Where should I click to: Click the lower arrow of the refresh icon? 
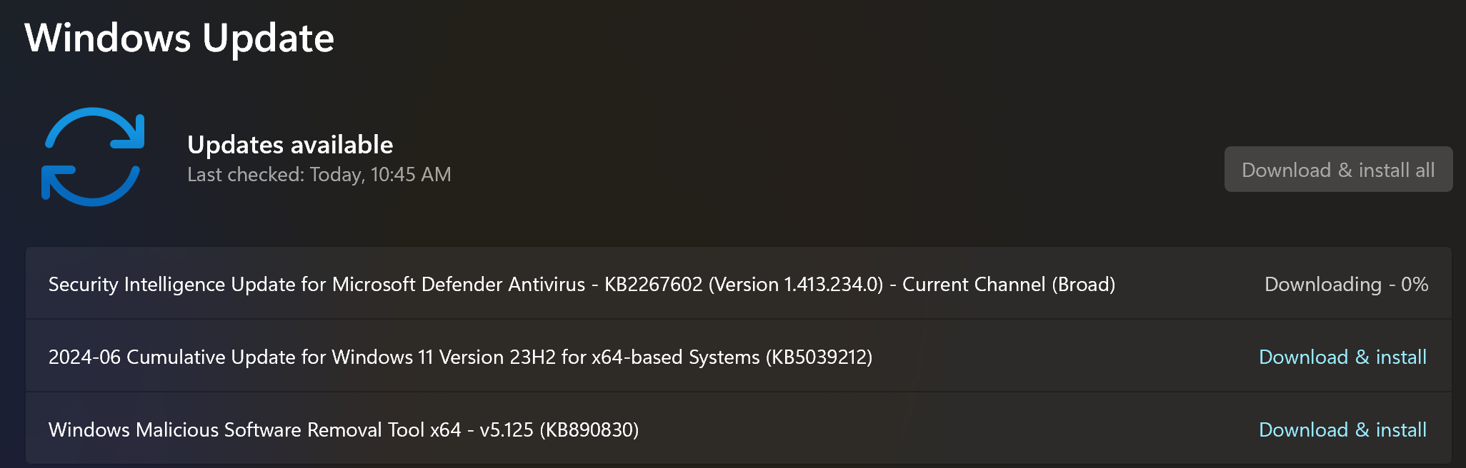coord(90,185)
